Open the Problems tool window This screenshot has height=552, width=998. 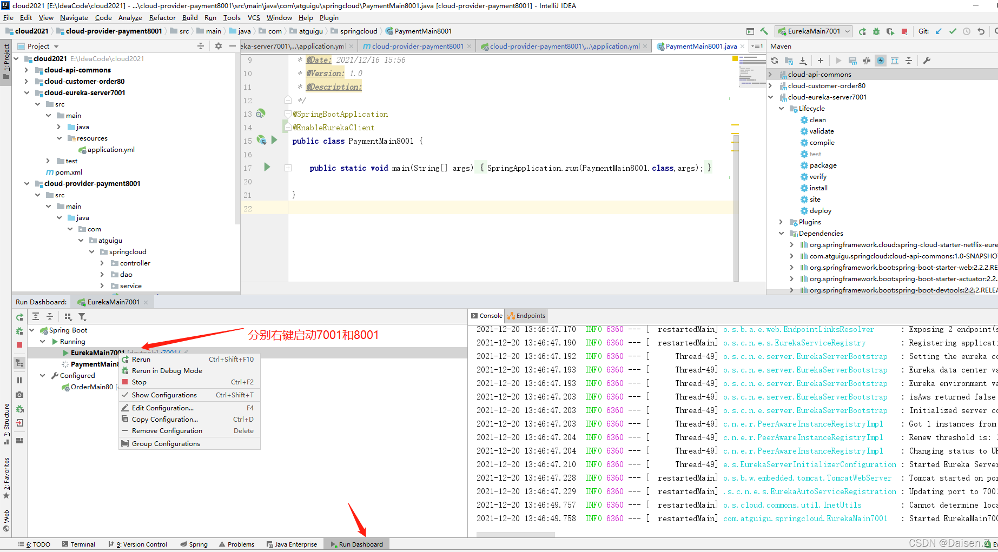click(236, 544)
